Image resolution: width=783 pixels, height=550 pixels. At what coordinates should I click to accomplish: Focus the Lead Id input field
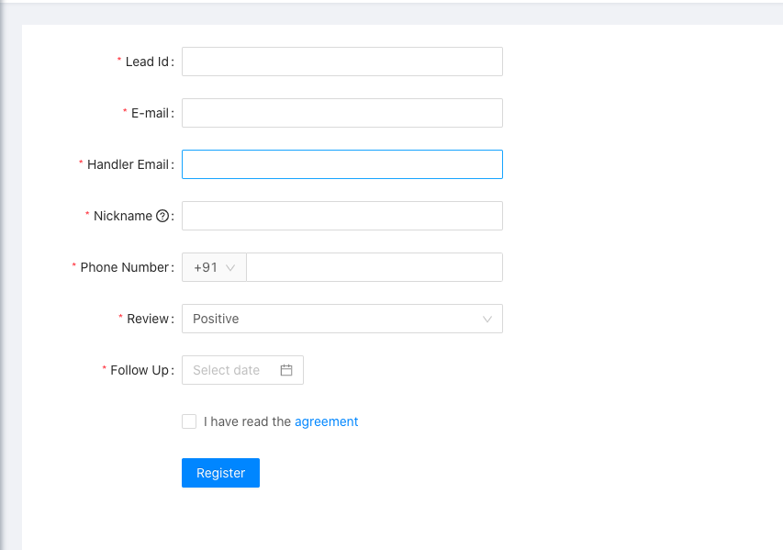342,62
